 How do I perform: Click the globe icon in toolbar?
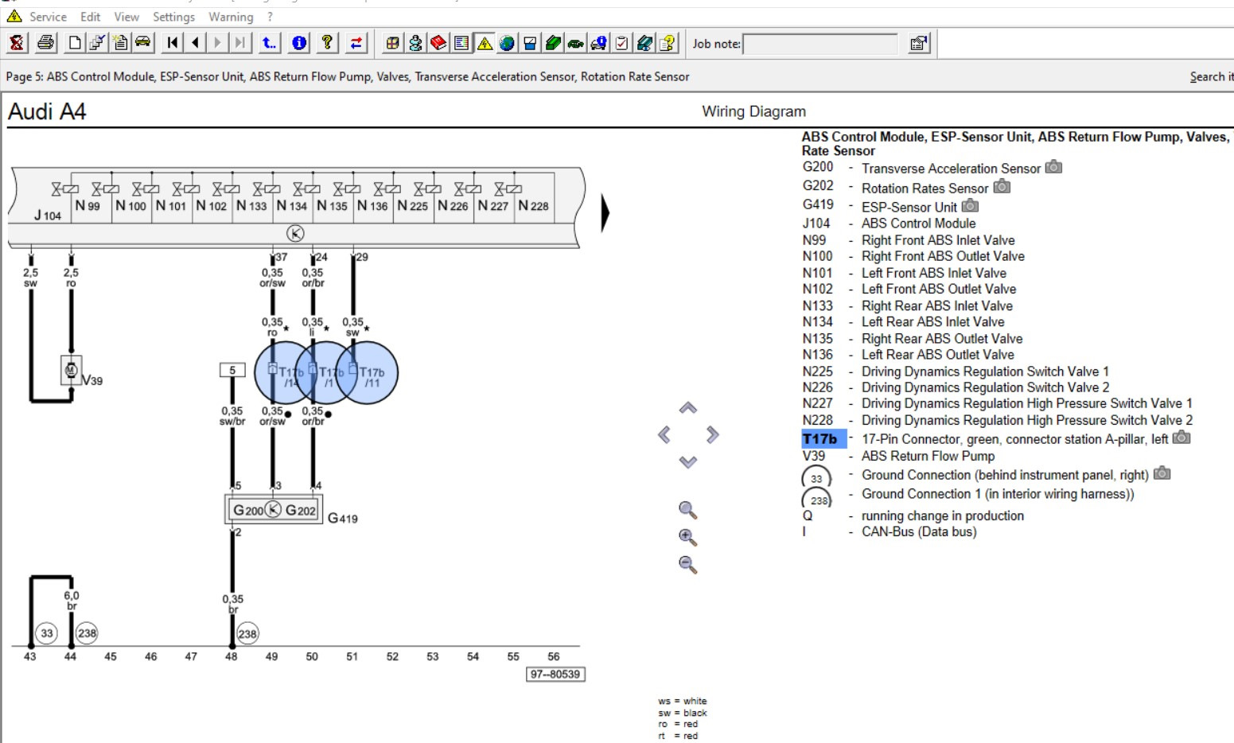tap(507, 43)
